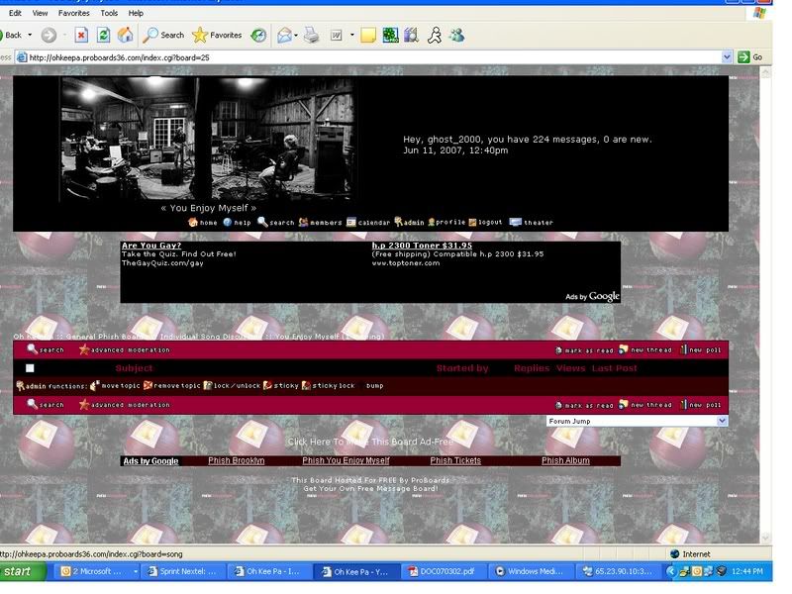The width and height of the screenshot is (792, 594).
Task: Click the sticky lock admin function
Action: 328,385
